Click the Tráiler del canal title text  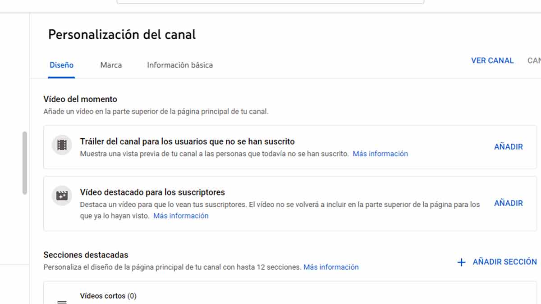click(187, 141)
